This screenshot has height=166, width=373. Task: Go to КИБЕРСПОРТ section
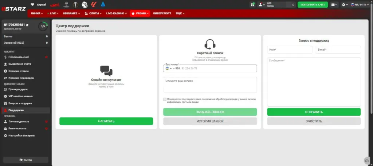click(162, 13)
